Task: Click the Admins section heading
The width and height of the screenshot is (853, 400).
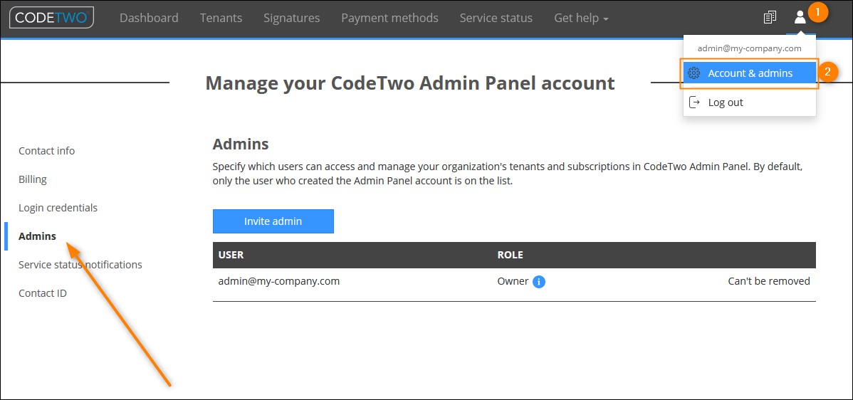Action: pos(241,144)
